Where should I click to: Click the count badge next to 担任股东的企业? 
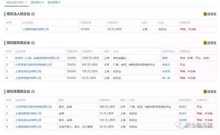coord(33,43)
